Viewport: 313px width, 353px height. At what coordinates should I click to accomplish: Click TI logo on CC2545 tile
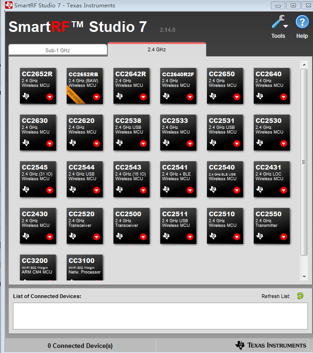tap(26, 189)
